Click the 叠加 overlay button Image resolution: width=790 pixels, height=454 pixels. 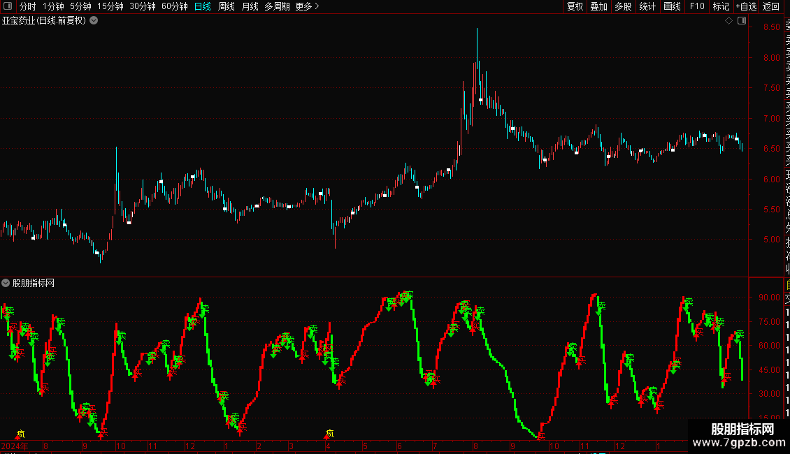[x=599, y=6]
